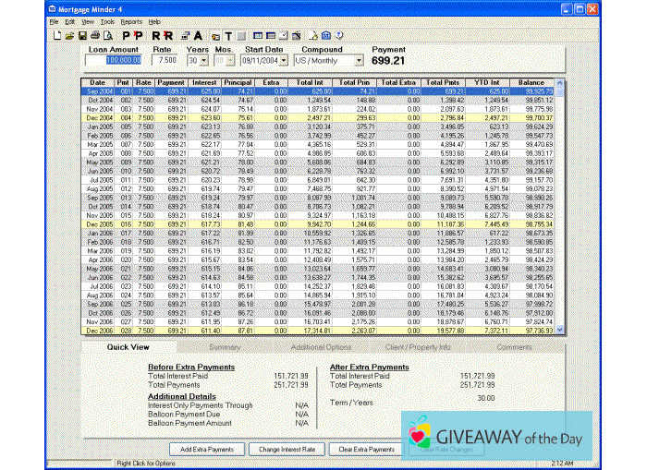Click the bold letter A toolbar icon

tap(199, 34)
